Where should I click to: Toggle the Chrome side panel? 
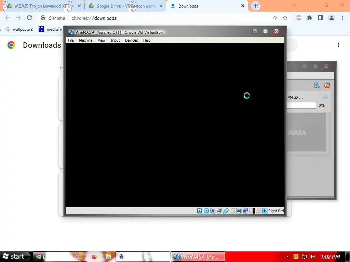pyautogui.click(x=321, y=18)
